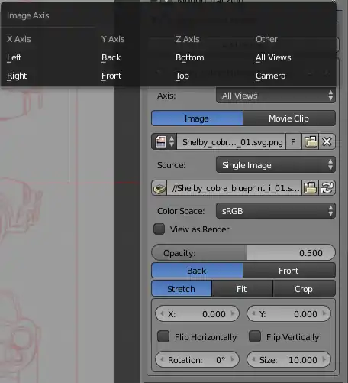Increase X offset with right arrow
This screenshot has width=348, height=383.
click(x=233, y=313)
